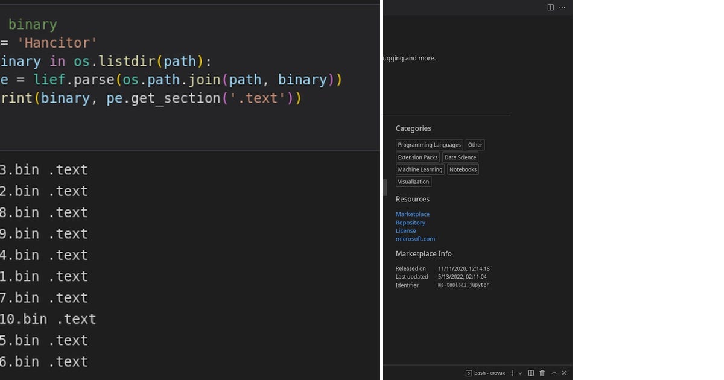Image resolution: width=724 pixels, height=380 pixels.
Task: Create a new terminal with the plus icon
Action: (512, 373)
